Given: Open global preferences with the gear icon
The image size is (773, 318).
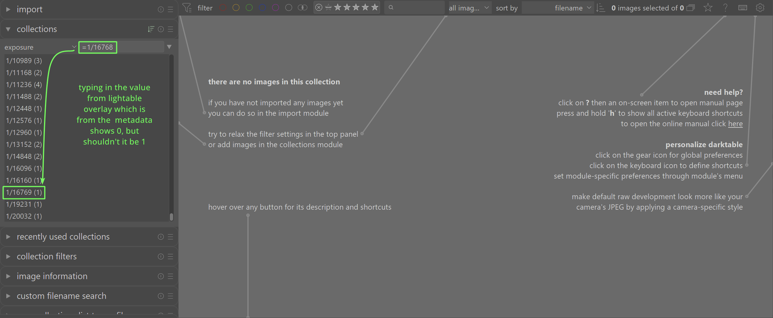Looking at the screenshot, I should (760, 8).
